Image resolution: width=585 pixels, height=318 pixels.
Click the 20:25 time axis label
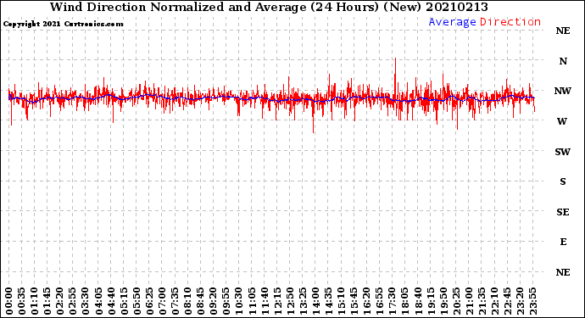[456, 301]
